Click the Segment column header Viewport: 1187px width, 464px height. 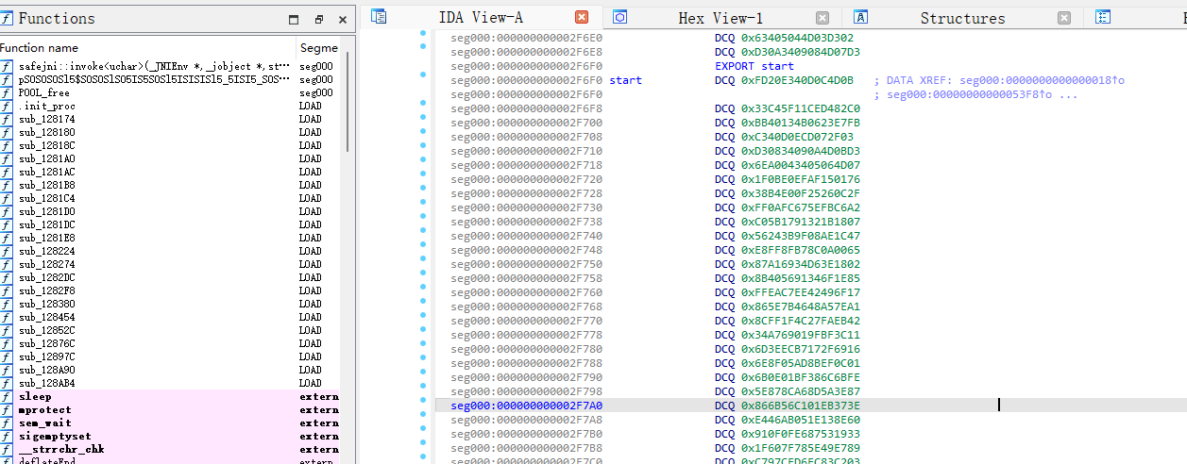[319, 47]
